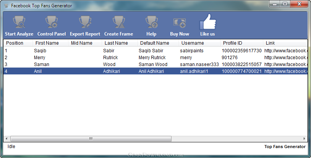Click default name Saqib Sabir
Screen dimensions: 311x158
click(x=151, y=51)
